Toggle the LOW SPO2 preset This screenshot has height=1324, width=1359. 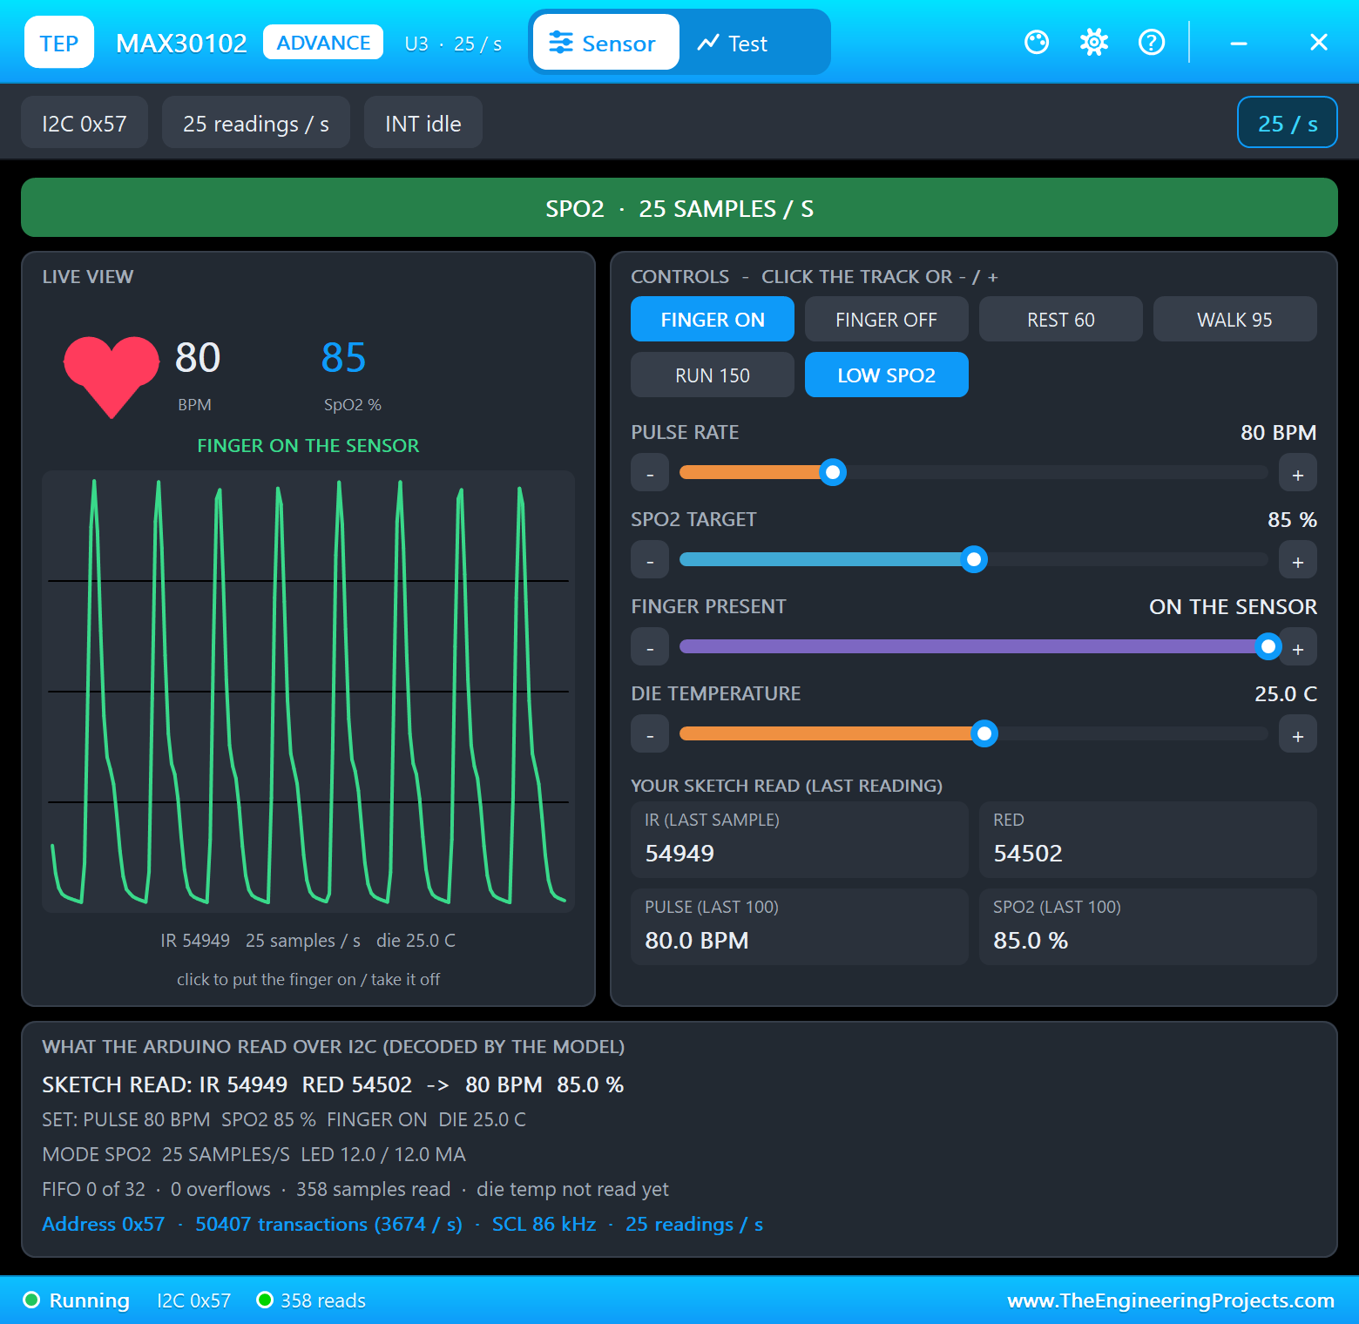pos(887,375)
